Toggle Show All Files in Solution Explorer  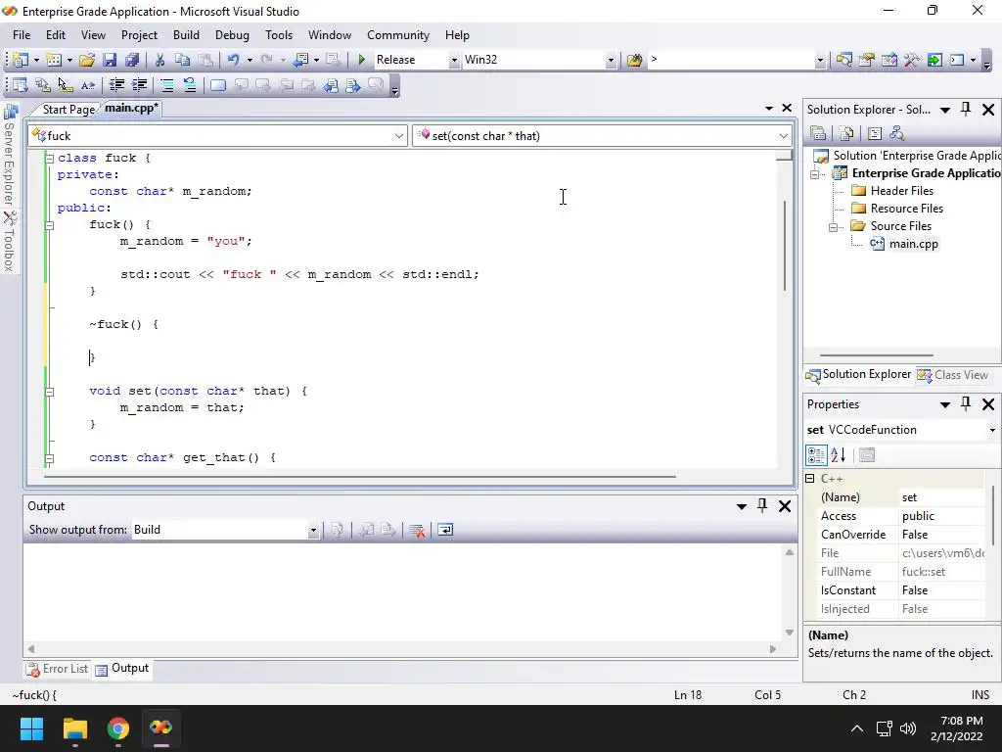(846, 133)
